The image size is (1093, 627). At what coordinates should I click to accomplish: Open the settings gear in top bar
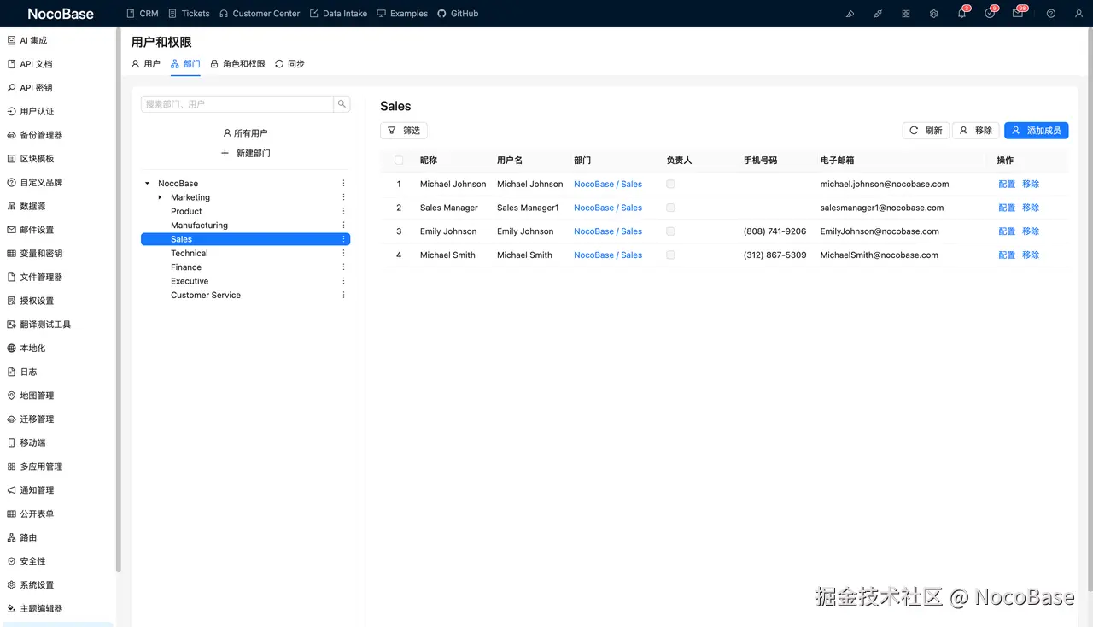click(934, 14)
